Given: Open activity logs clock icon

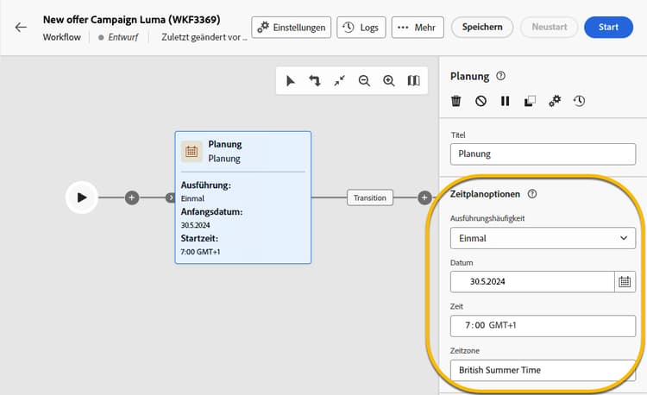Looking at the screenshot, I should (580, 101).
